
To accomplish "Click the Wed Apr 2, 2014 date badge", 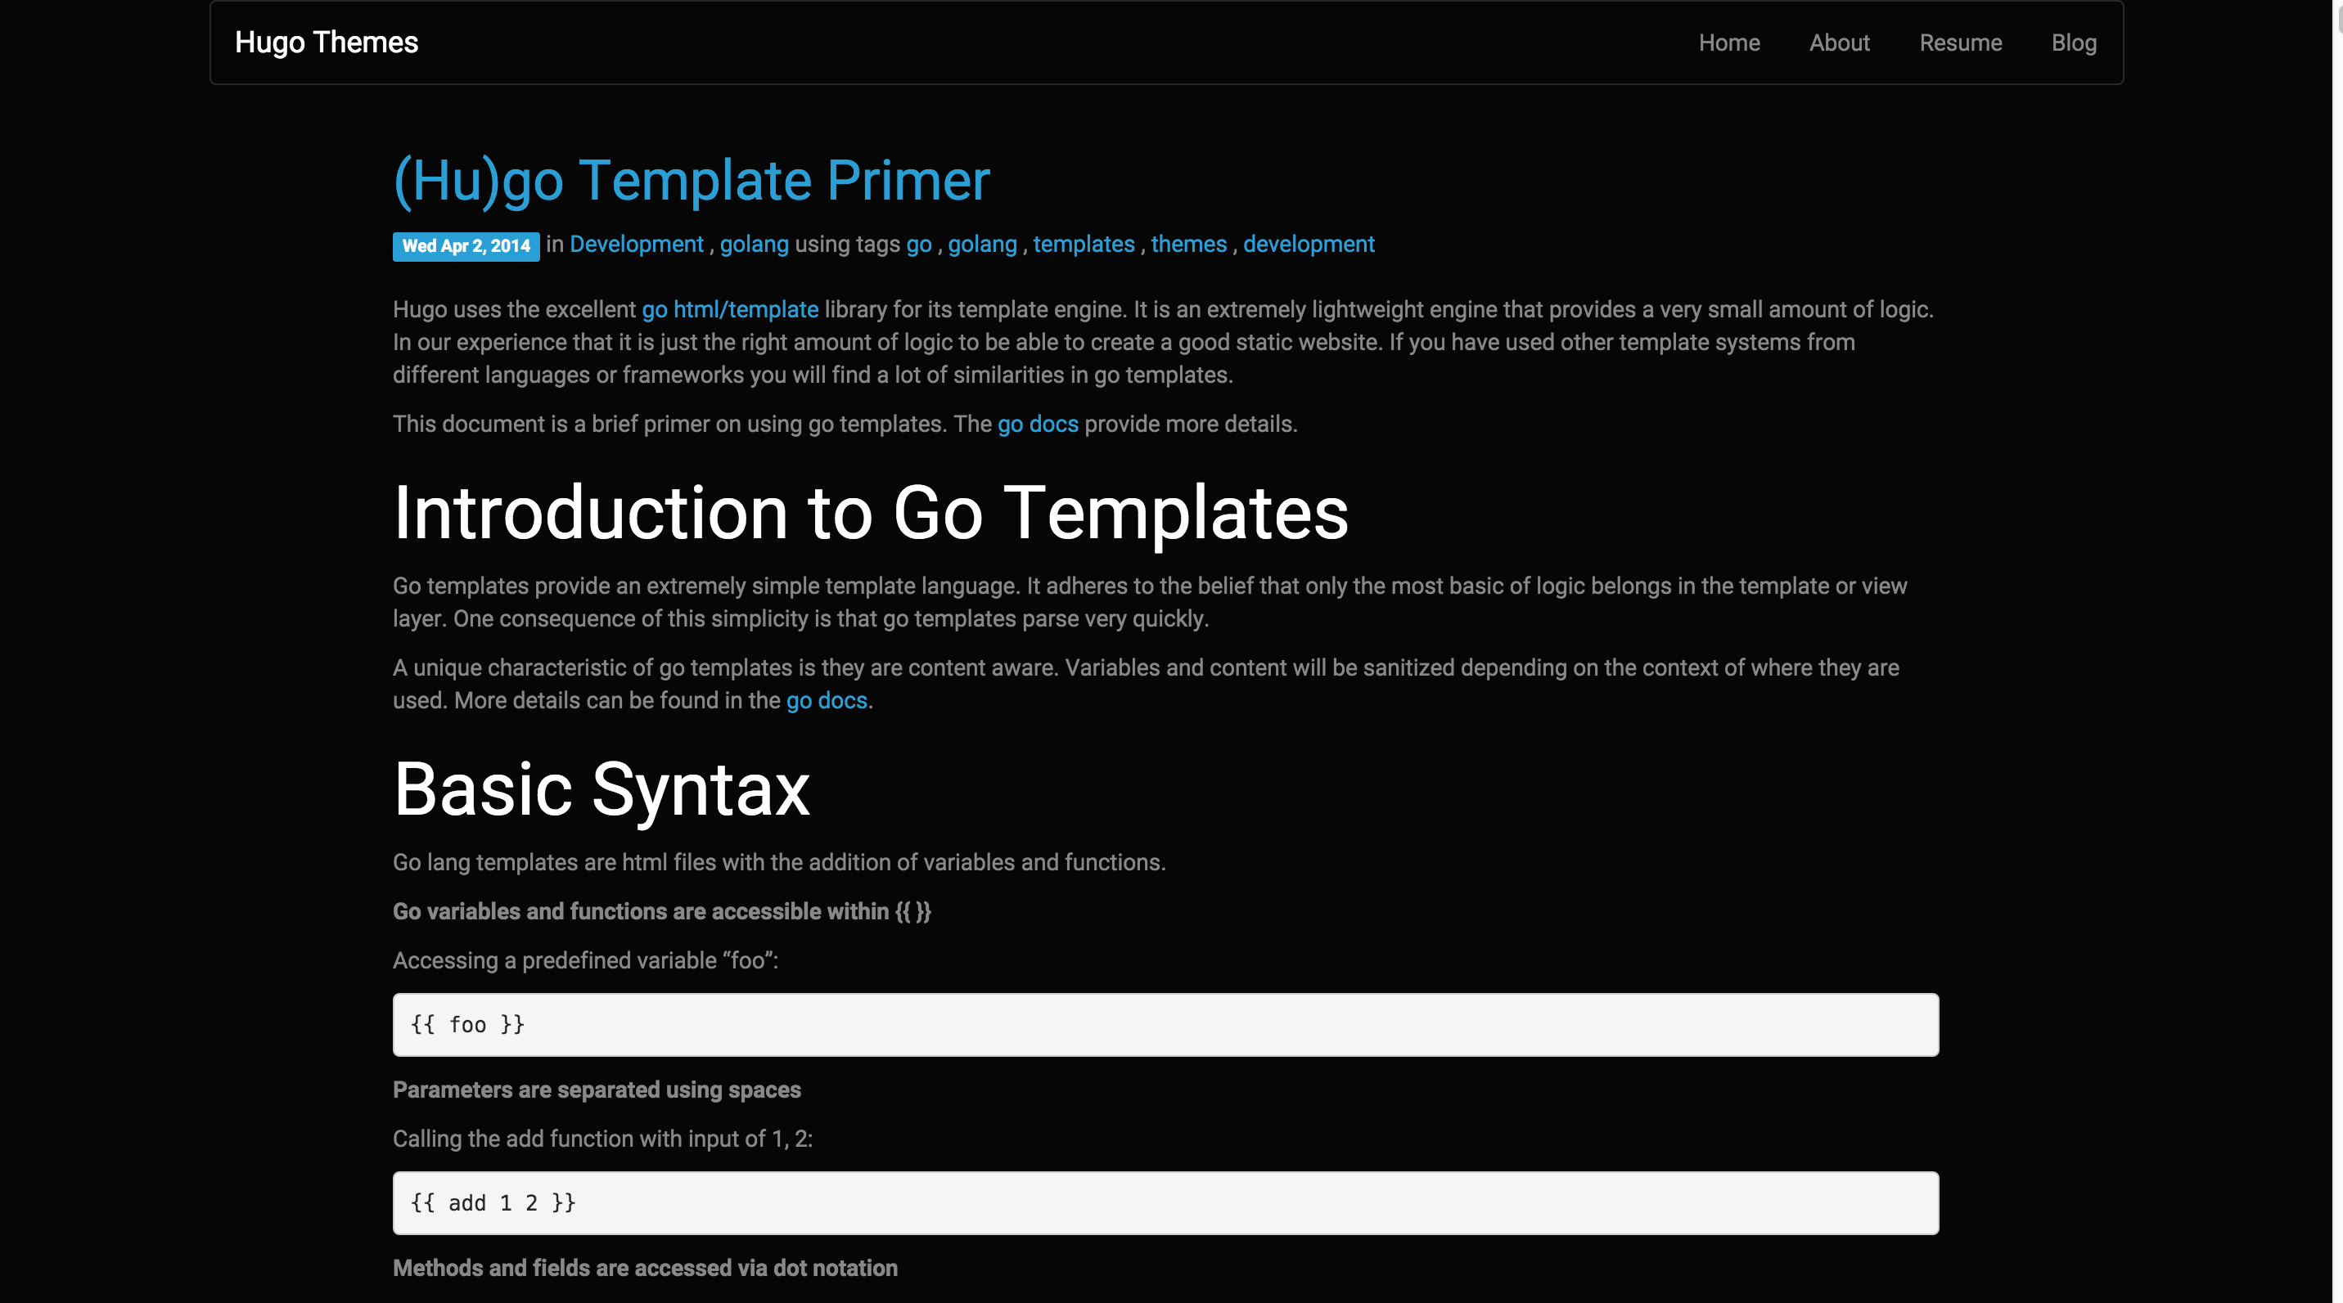I will tap(466, 245).
